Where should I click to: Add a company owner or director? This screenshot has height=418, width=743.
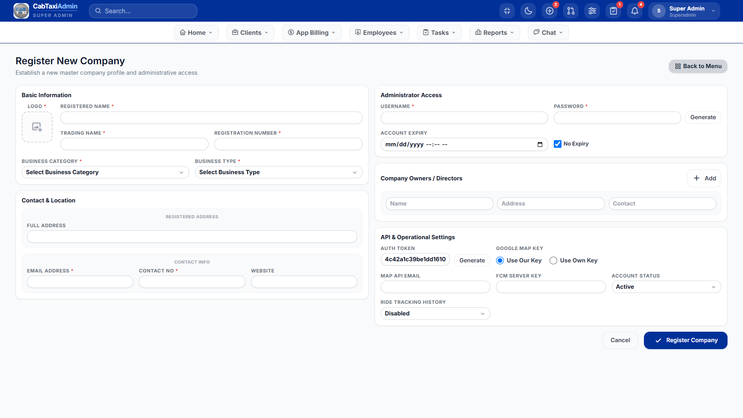click(704, 178)
